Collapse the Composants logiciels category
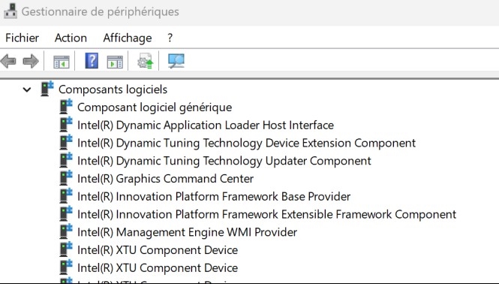 (x=27, y=89)
